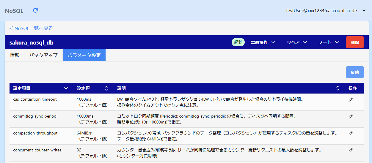Edit the commitlog_sync_period parameter
Viewport: 372px width, 163px height.
pyautogui.click(x=351, y=116)
